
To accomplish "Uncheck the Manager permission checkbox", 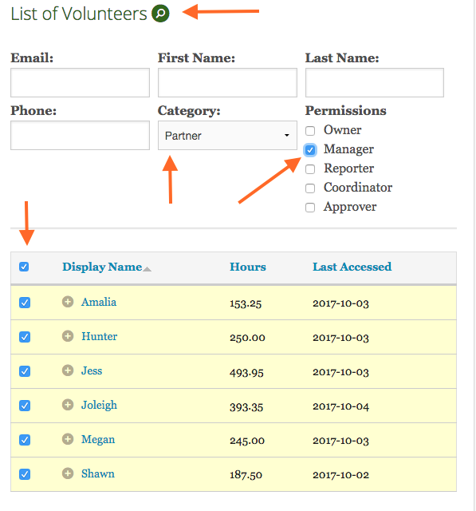I will [310, 150].
